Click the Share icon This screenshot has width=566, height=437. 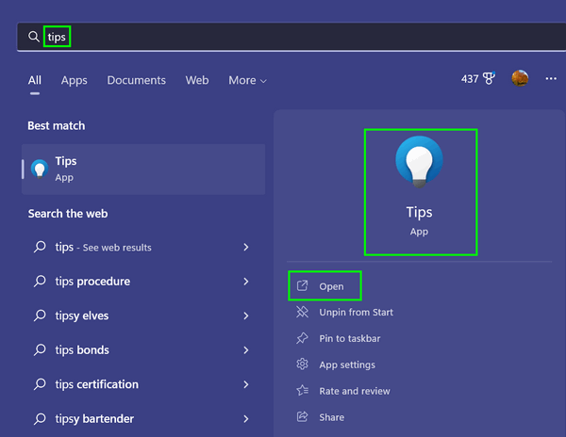(302, 417)
